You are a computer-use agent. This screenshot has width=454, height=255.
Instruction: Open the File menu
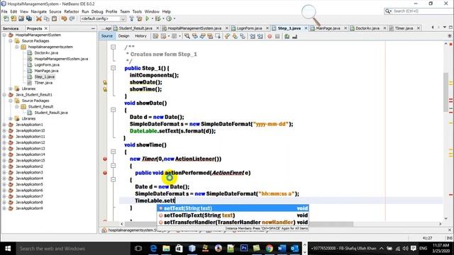(4, 11)
